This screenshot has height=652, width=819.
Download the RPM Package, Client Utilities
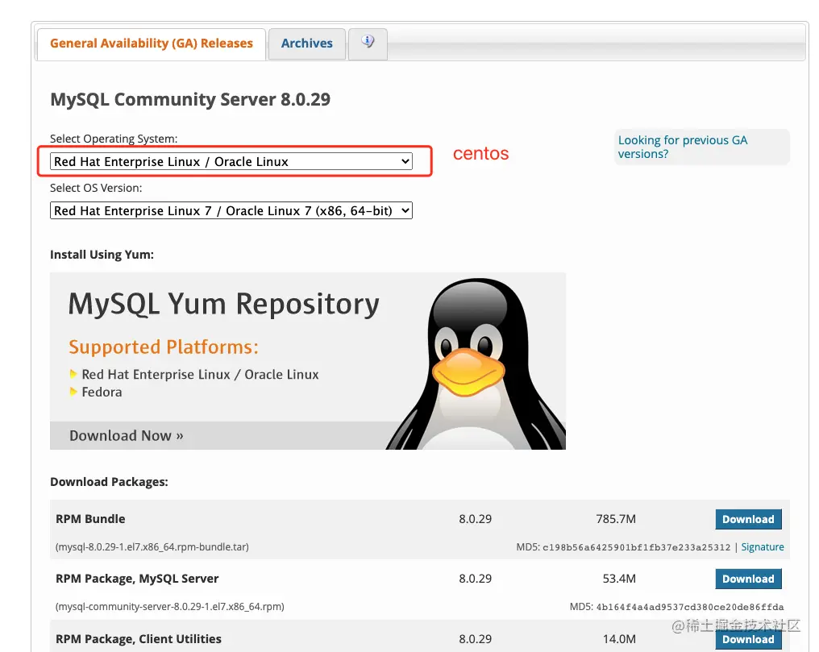pos(748,639)
